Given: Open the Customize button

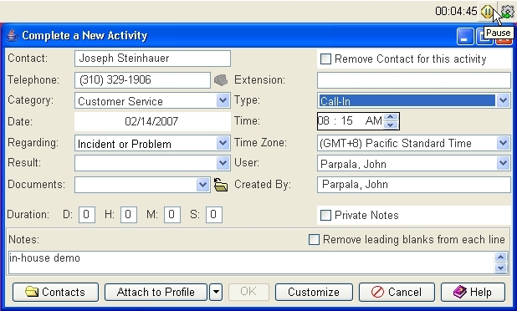Looking at the screenshot, I should 314,292.
